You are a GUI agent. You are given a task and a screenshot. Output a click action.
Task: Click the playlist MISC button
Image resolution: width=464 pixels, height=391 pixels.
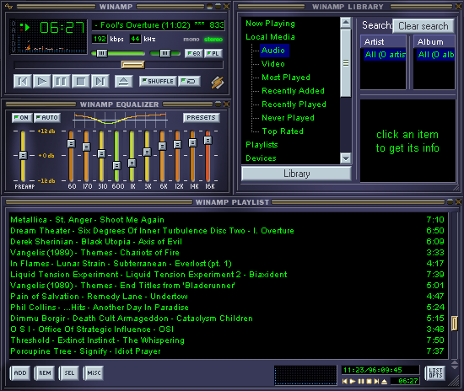point(94,373)
